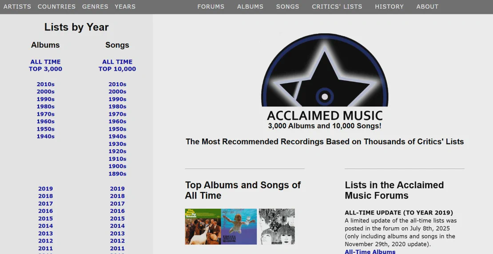The height and width of the screenshot is (254, 493).
Task: Open the Beatles Revolver album cover
Action: [277, 226]
